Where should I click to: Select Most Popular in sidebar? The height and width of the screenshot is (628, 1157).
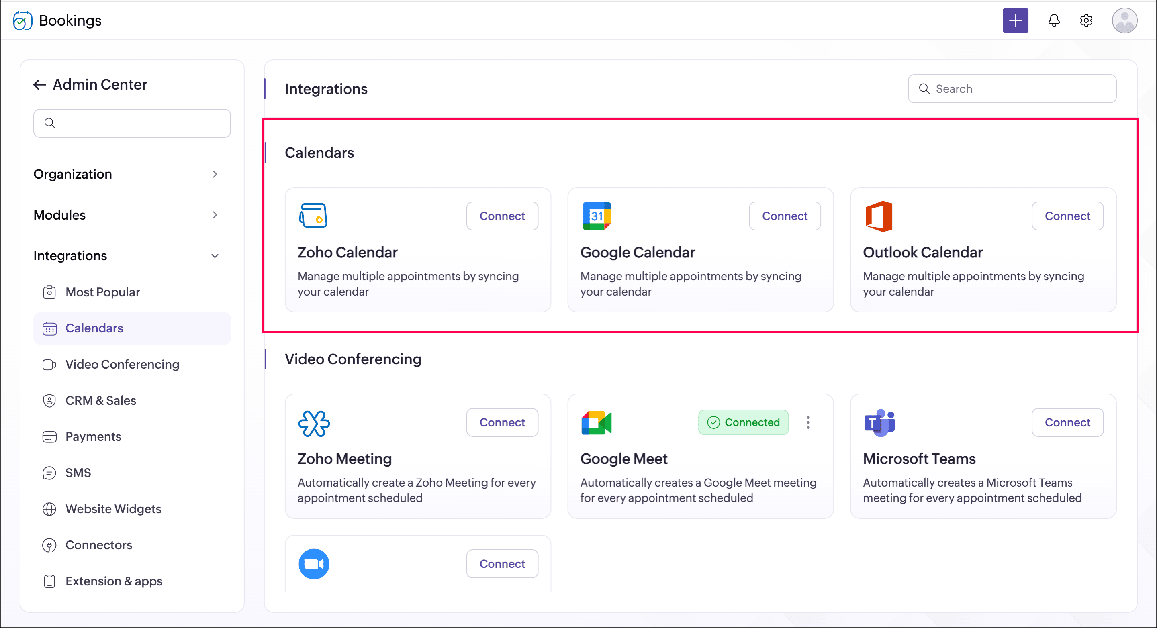132,292
